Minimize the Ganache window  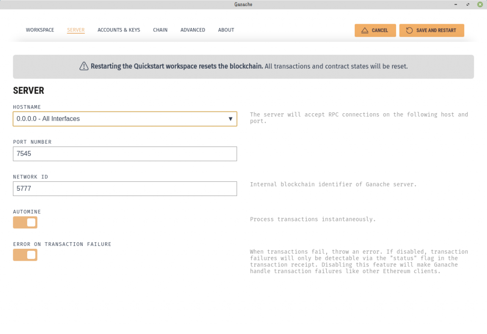click(456, 4)
